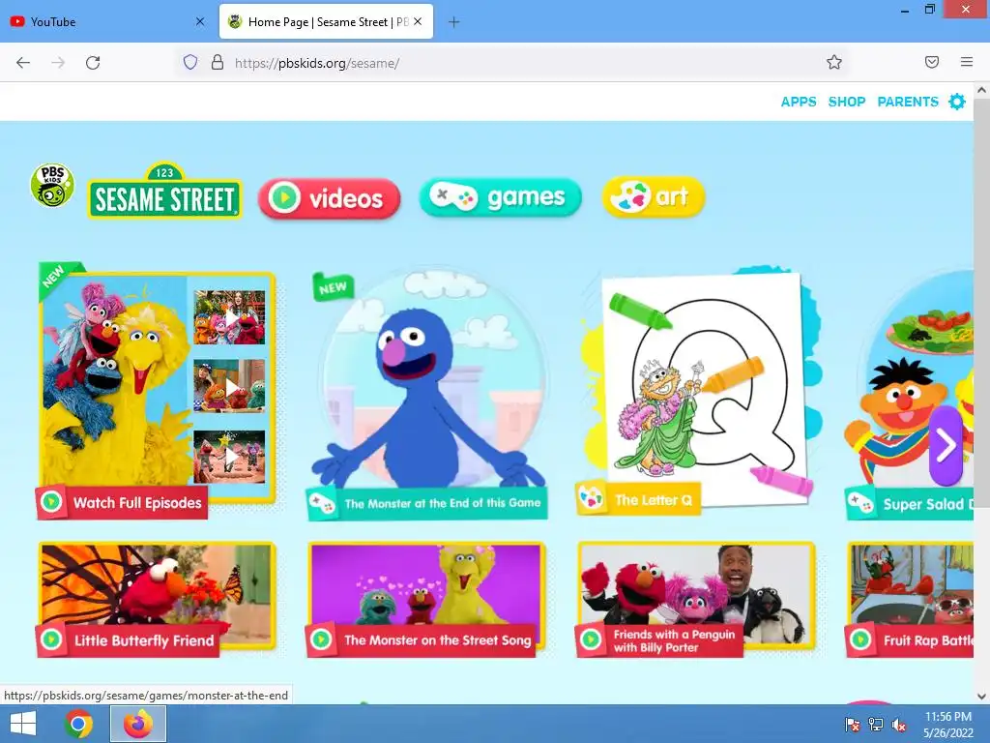
Task: Open the Firefox hamburger menu
Action: tap(967, 62)
